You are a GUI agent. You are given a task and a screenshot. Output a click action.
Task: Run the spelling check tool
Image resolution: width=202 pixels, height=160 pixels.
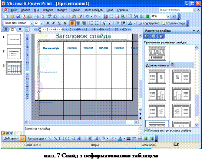49,16
